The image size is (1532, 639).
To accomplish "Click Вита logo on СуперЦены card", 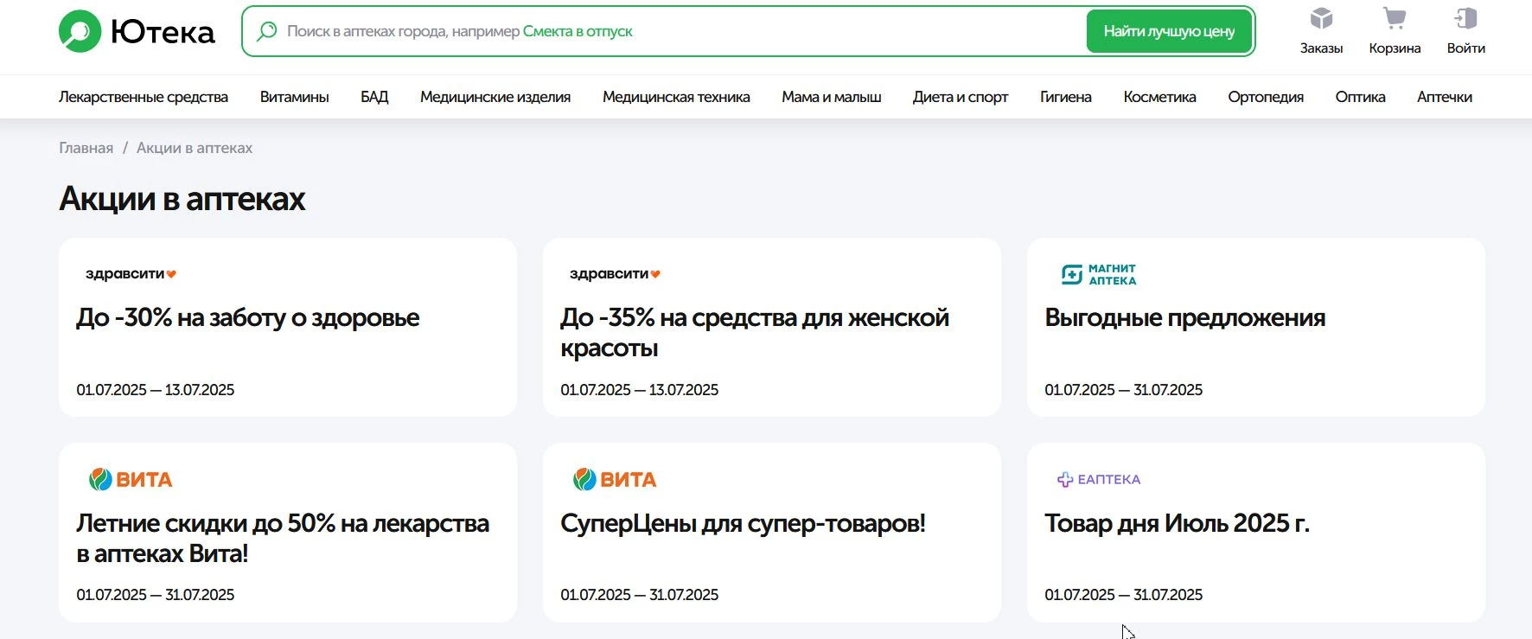I will click(615, 479).
